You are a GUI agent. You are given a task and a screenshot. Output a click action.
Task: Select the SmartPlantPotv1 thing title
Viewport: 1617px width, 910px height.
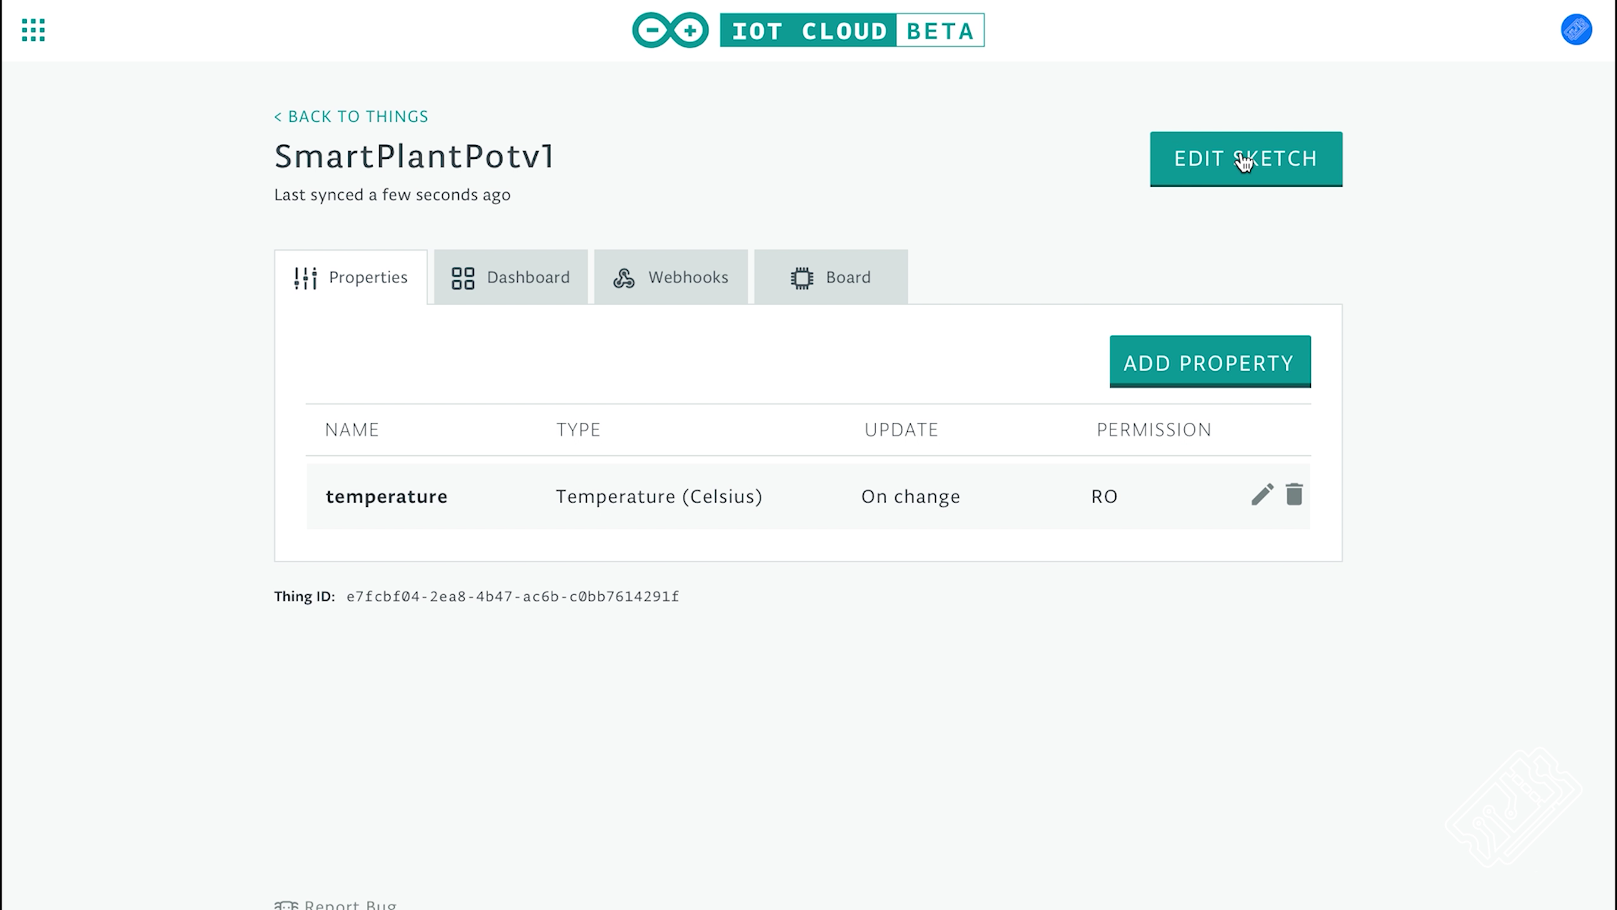pos(414,156)
